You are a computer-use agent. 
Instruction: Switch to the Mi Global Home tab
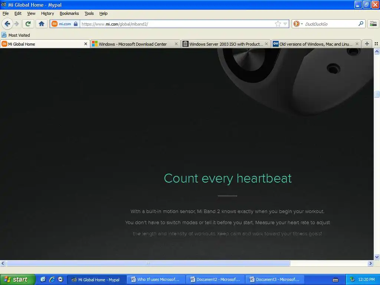45,44
